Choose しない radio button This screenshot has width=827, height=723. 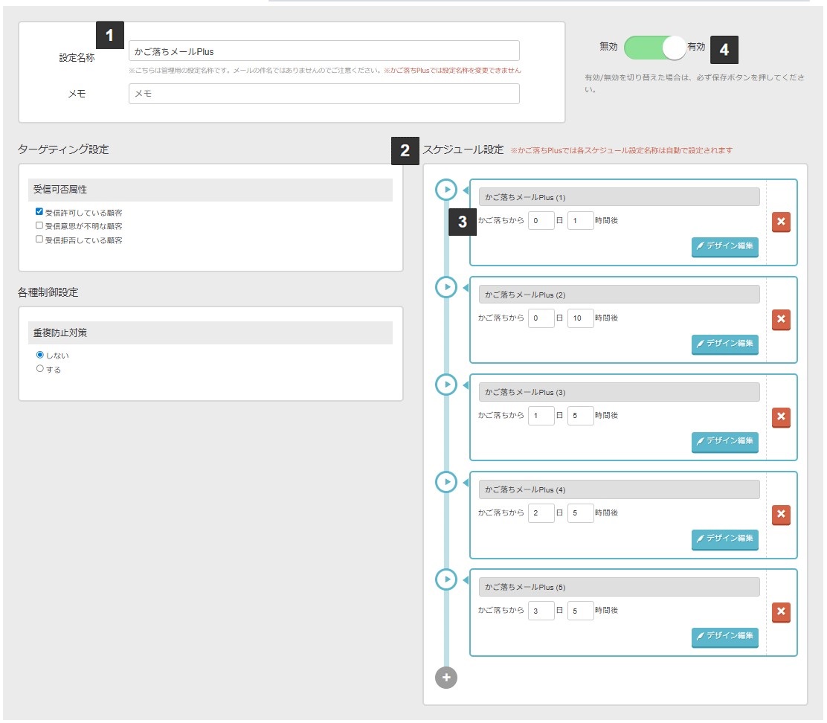pos(40,355)
